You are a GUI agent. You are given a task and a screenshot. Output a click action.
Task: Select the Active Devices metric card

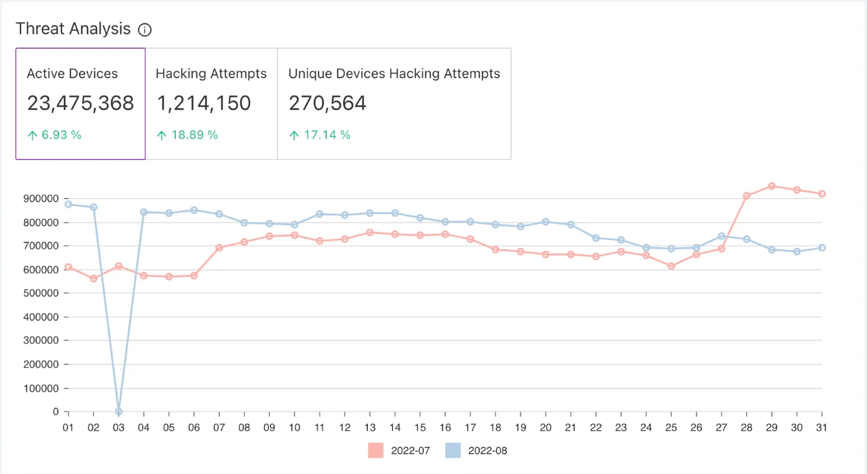coord(81,103)
